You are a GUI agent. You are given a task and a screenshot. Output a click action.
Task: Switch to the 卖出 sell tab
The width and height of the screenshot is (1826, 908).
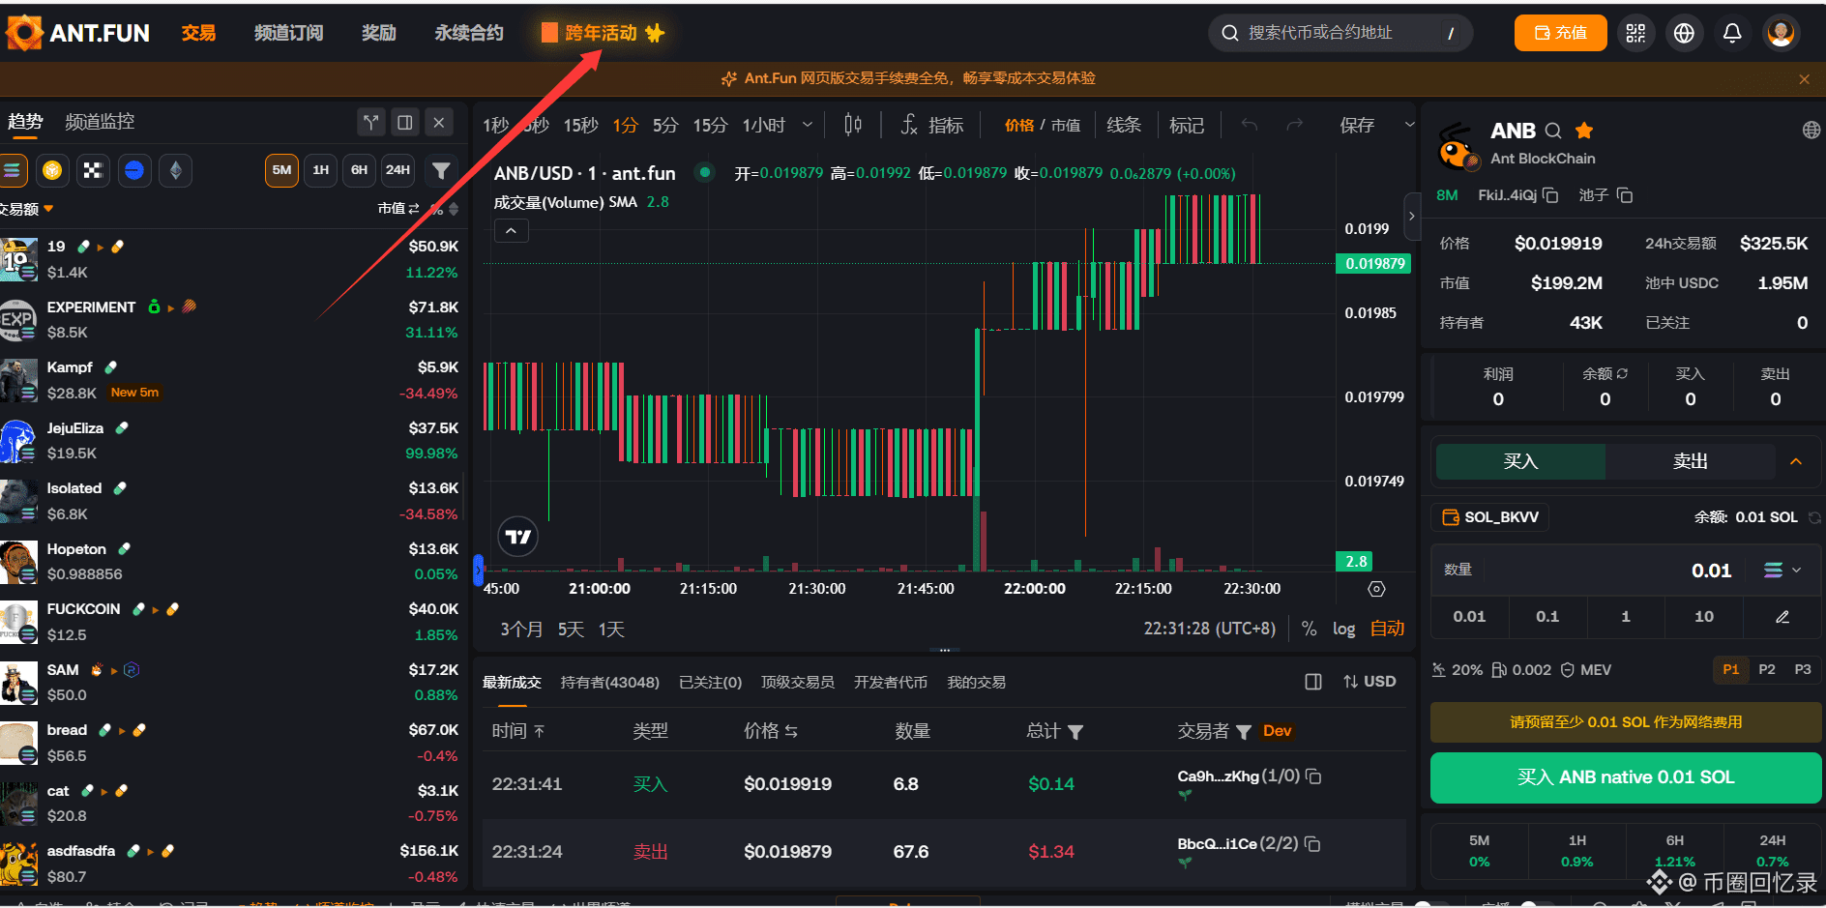[1691, 461]
